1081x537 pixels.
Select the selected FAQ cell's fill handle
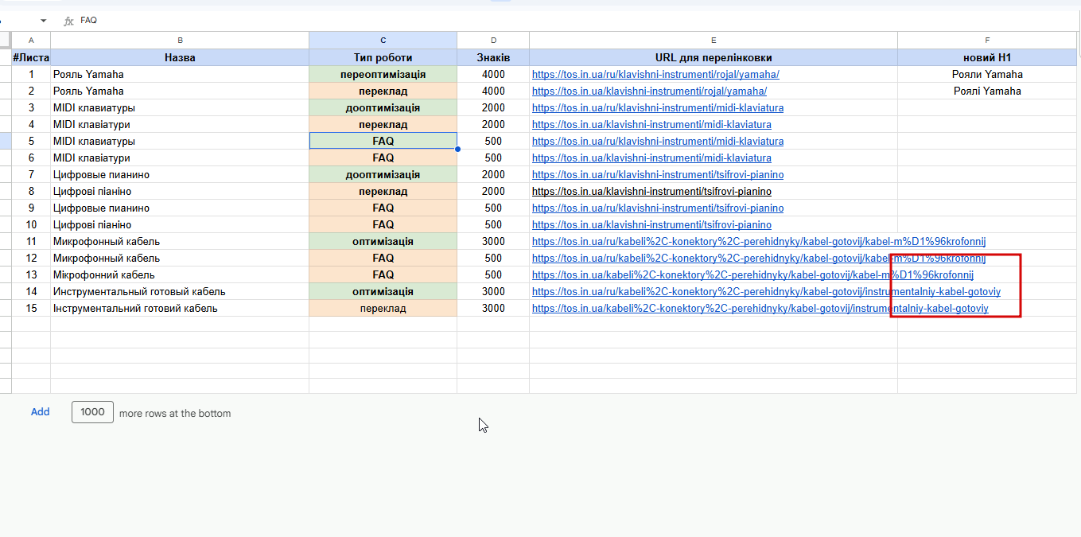[457, 150]
